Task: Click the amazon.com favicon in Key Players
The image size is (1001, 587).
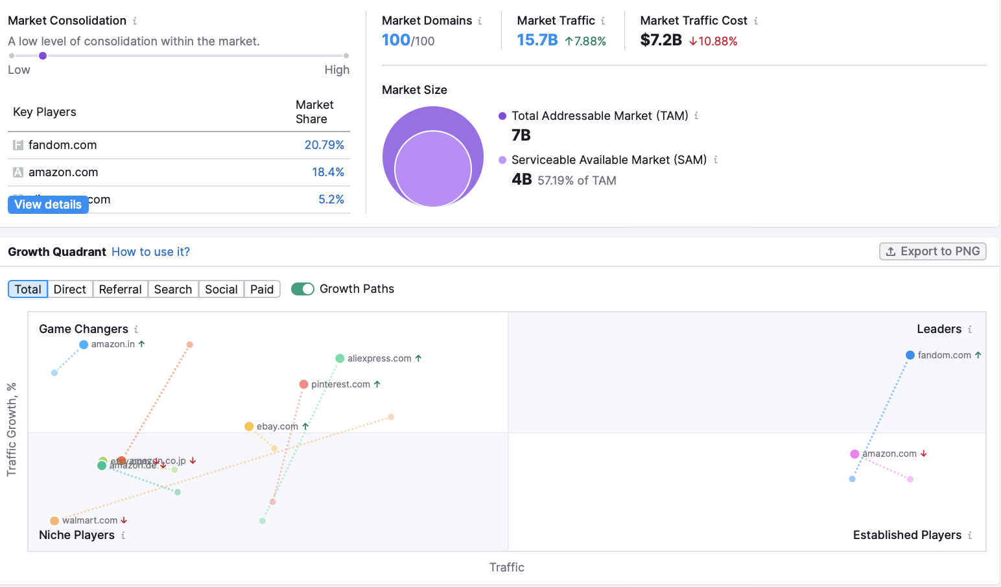Action: [18, 172]
